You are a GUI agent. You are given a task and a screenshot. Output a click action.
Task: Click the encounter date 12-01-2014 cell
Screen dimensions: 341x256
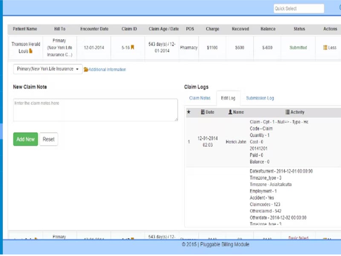point(94,47)
